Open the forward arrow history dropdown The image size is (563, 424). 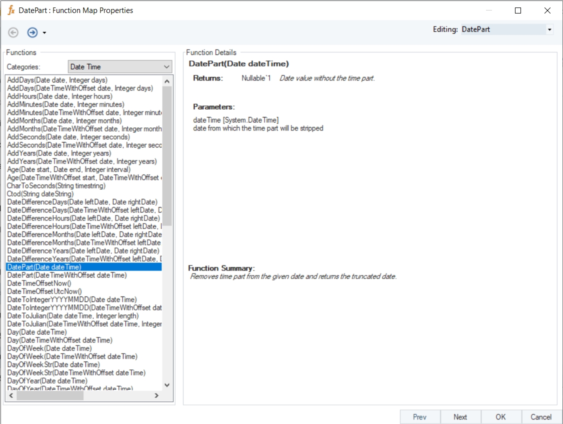[44, 33]
